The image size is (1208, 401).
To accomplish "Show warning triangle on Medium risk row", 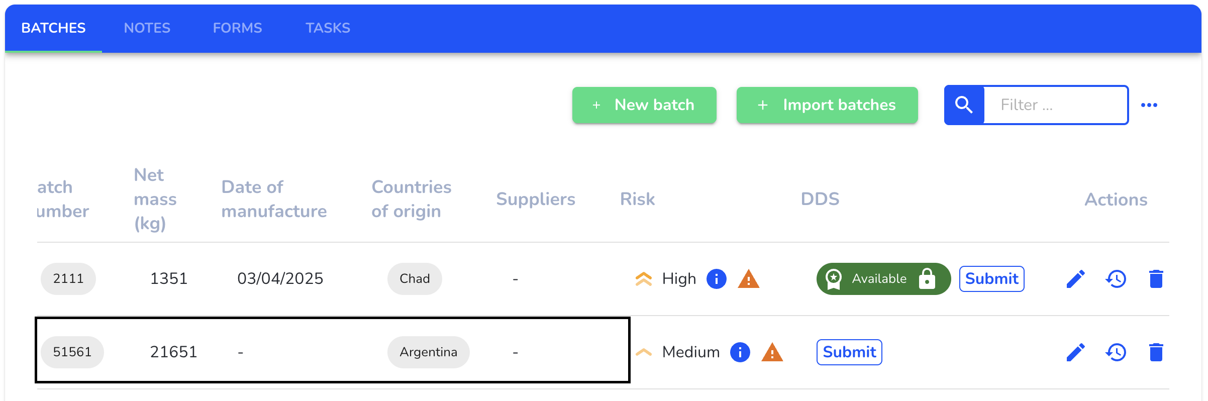I will 772,352.
